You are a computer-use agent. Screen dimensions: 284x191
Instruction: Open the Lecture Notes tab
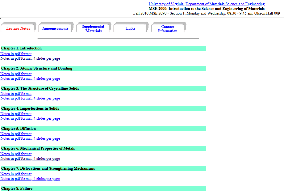(18, 28)
